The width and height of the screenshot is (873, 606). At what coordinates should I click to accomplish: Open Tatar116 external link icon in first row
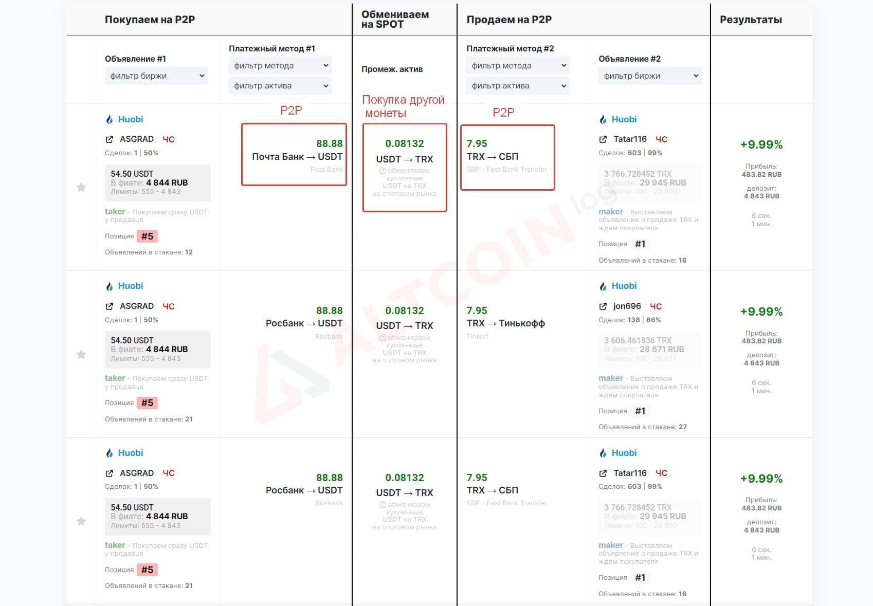[x=603, y=139]
